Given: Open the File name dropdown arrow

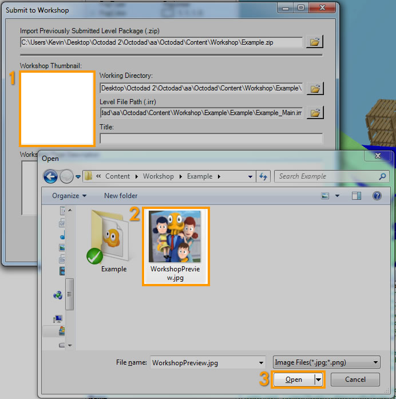Looking at the screenshot, I should (261, 363).
